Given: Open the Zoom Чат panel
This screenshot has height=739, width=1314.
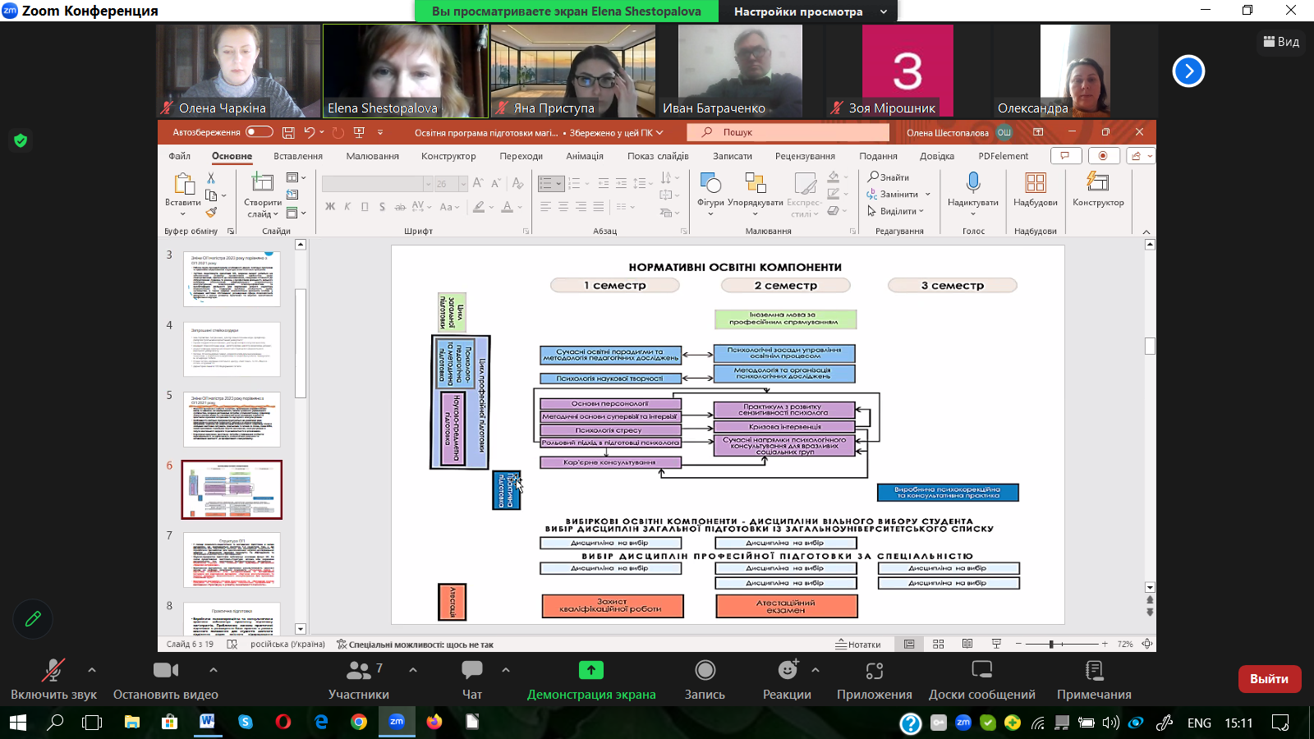Looking at the screenshot, I should click(472, 680).
